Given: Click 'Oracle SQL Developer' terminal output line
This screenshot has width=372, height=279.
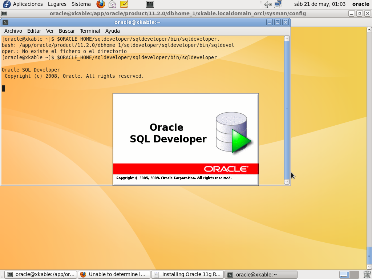Looking at the screenshot, I should pos(31,70).
